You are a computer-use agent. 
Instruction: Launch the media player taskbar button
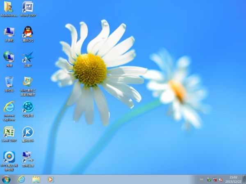[50, 179]
